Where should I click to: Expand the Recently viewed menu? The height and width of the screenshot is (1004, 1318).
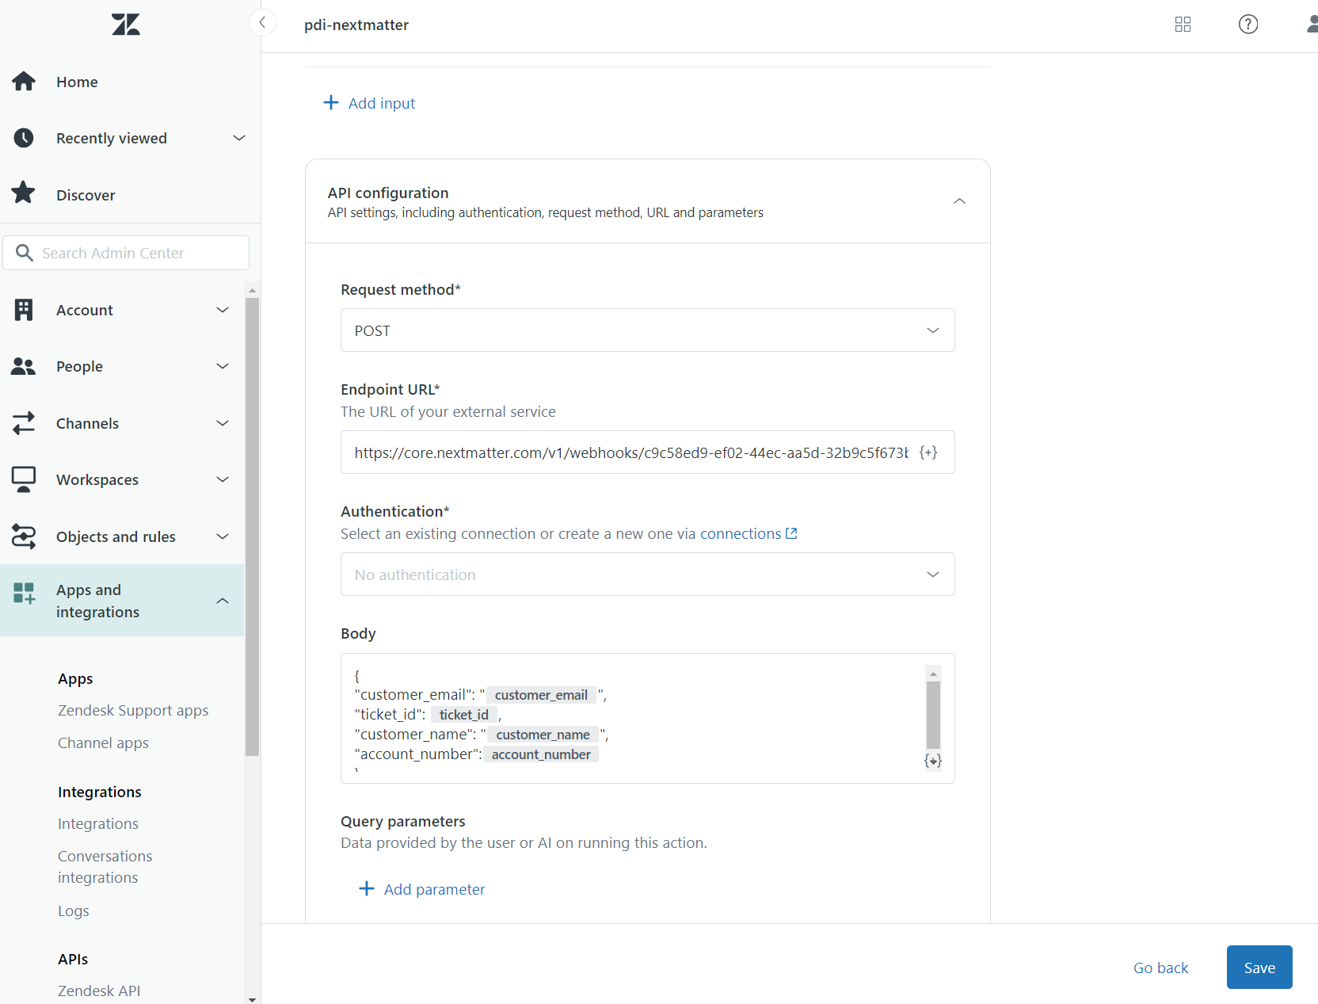coord(239,138)
